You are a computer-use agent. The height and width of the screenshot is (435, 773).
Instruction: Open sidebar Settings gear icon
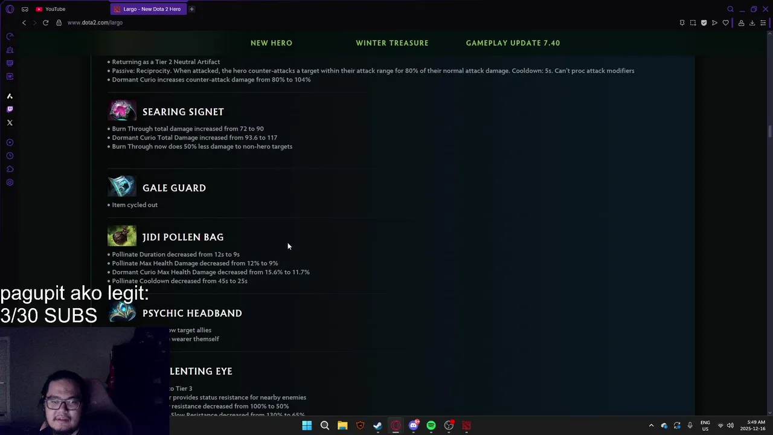(x=10, y=182)
